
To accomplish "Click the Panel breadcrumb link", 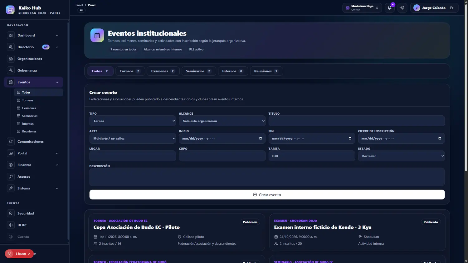I will click(79, 5).
